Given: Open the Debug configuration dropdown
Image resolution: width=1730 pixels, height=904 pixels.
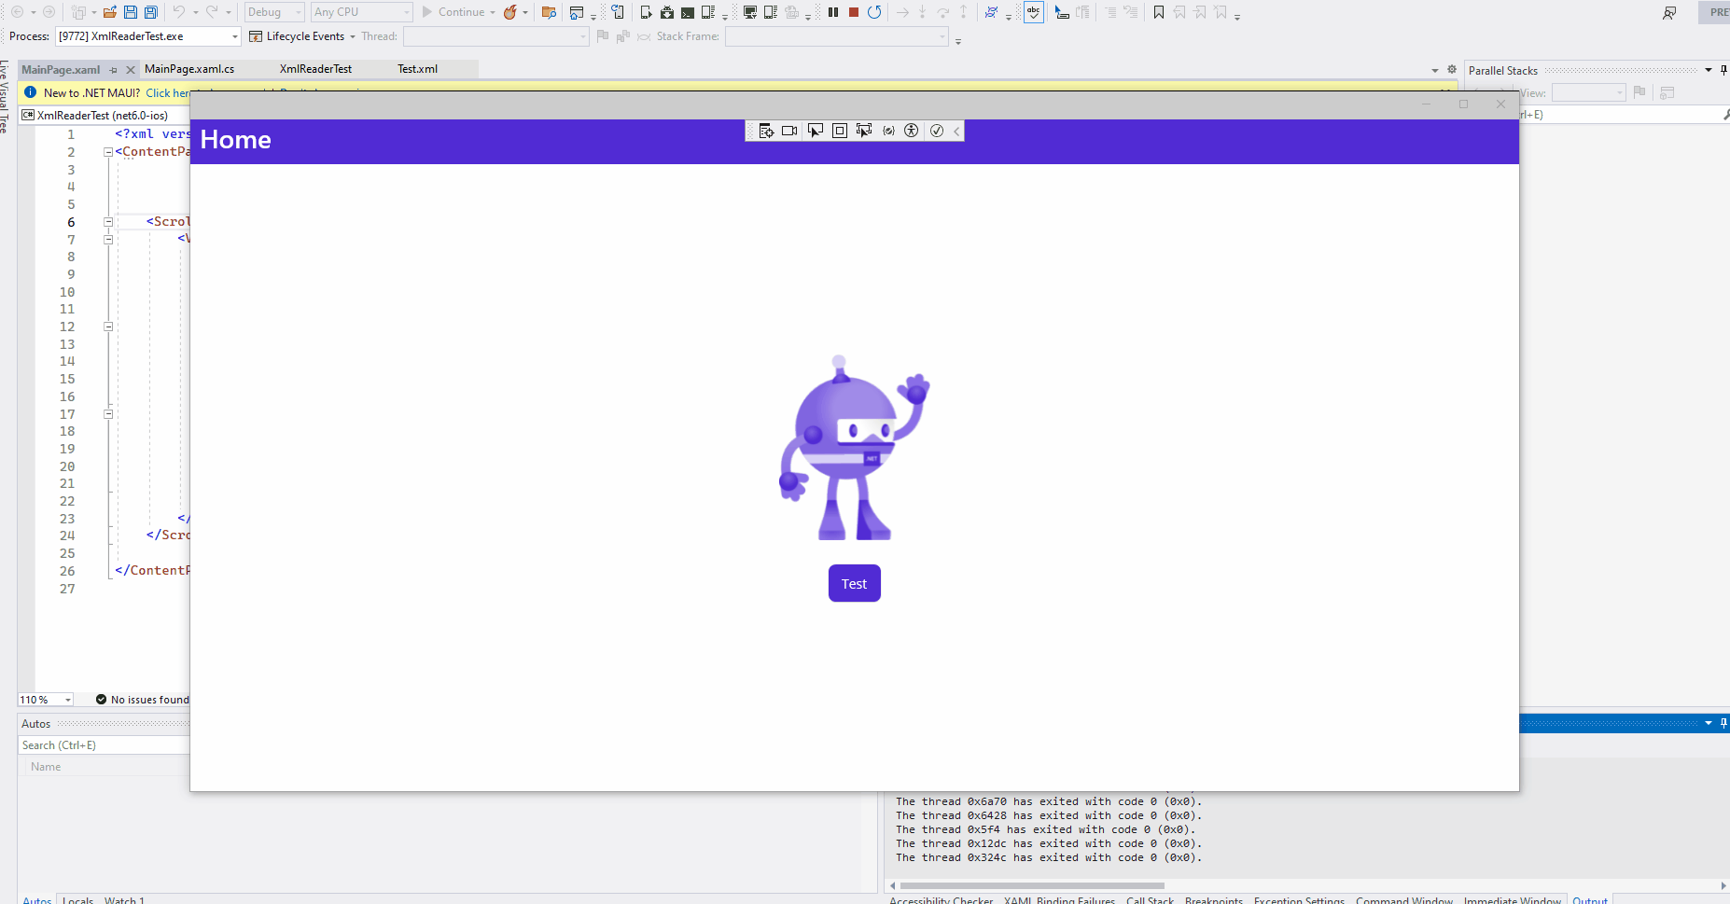Looking at the screenshot, I should (x=274, y=12).
